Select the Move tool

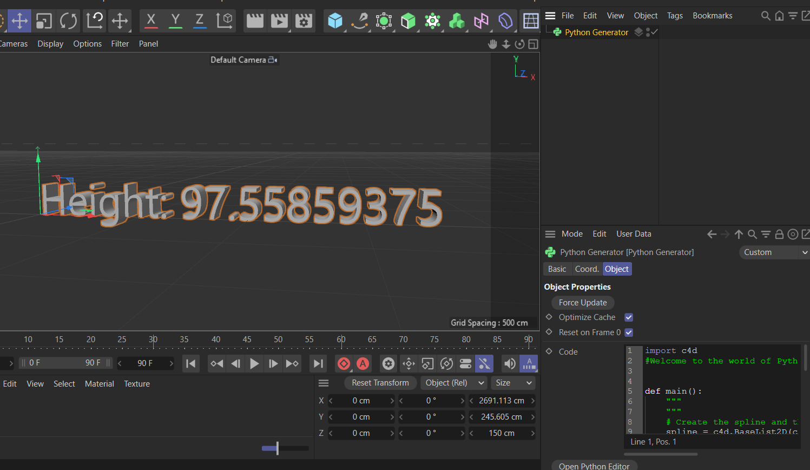(x=19, y=21)
